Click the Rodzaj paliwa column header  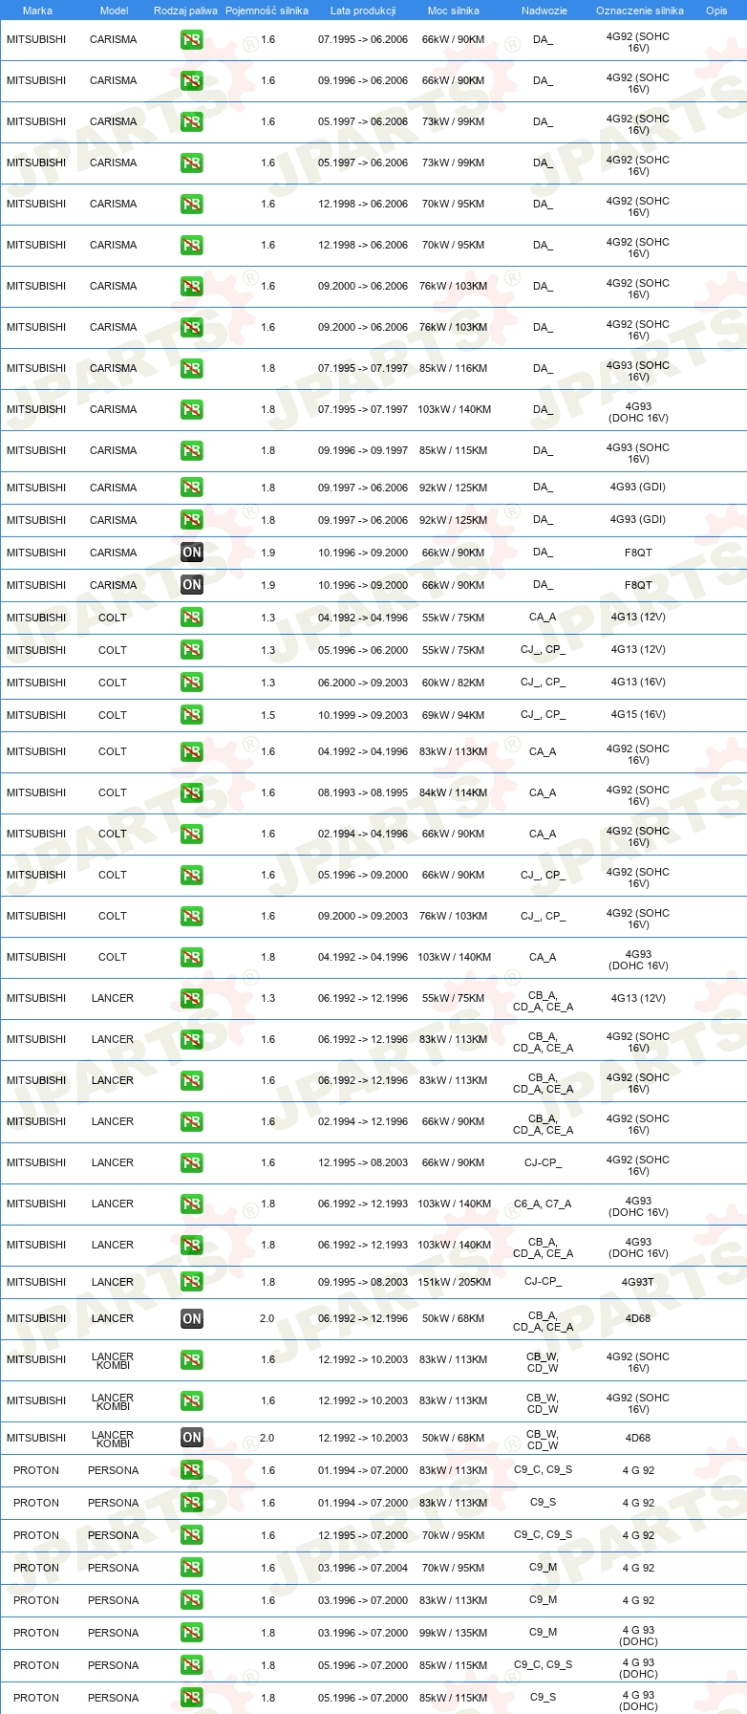click(x=185, y=11)
